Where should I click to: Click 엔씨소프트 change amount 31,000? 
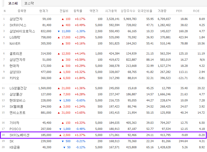(66, 113)
